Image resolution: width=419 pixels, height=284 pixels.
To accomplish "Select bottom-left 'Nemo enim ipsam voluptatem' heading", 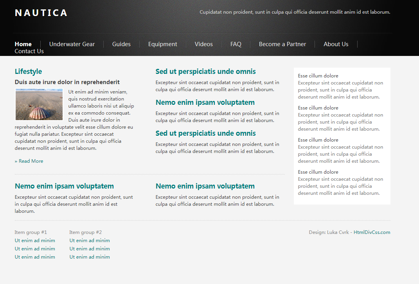I will click(64, 186).
